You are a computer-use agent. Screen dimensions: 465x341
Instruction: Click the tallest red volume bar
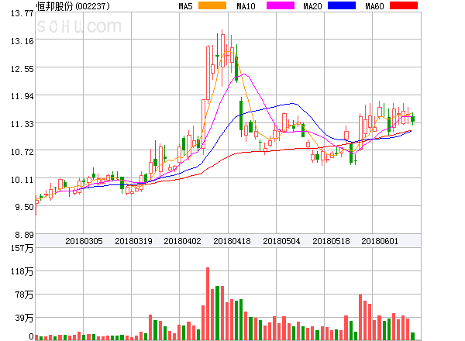(x=208, y=304)
